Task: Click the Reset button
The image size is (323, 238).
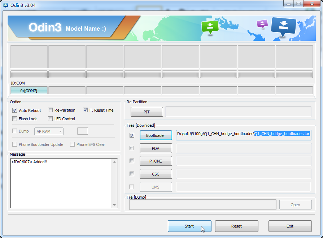Action: coord(237,226)
